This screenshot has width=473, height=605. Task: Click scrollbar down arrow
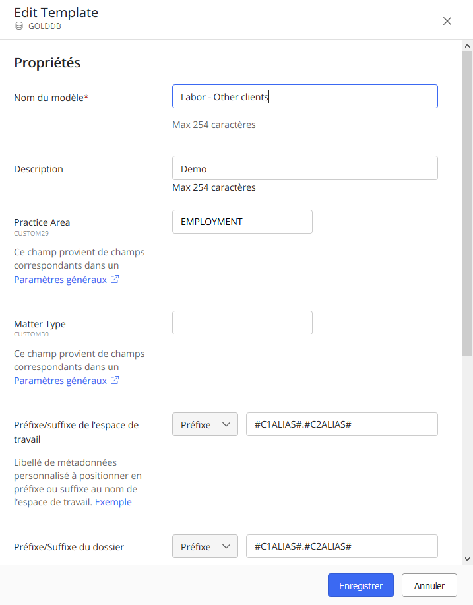pyautogui.click(x=467, y=559)
